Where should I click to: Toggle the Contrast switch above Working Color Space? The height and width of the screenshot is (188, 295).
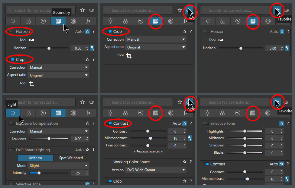point(109,123)
